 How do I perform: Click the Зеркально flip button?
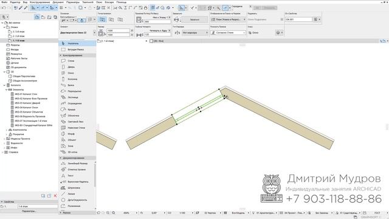[x=194, y=19]
